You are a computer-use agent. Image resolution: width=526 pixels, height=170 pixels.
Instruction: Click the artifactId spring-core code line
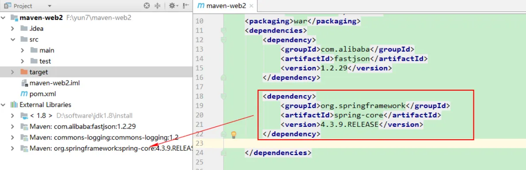coord(361,115)
